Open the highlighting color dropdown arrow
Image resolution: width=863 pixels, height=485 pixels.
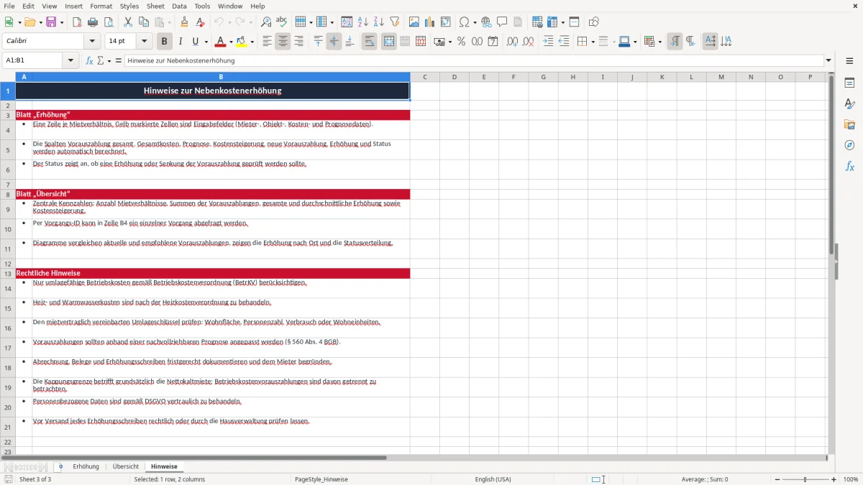(252, 42)
